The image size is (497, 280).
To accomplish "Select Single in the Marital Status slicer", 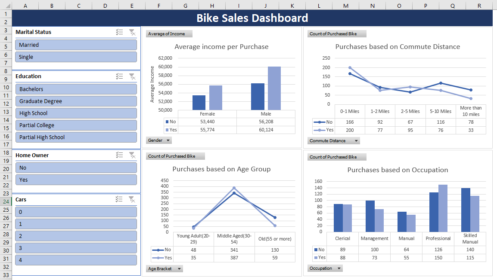I will click(x=76, y=57).
